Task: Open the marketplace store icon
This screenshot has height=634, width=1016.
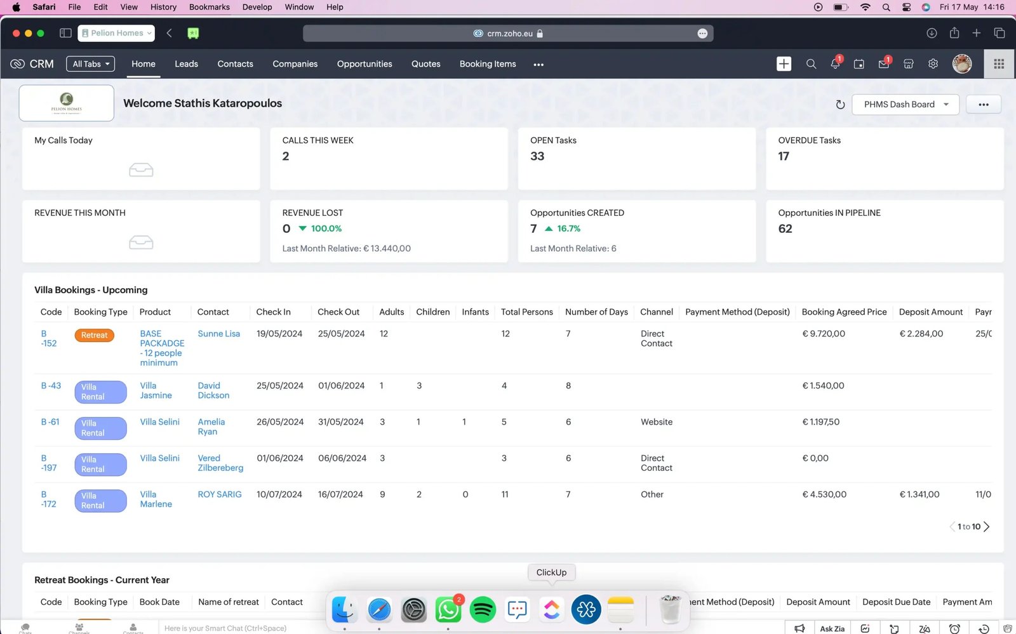Action: click(909, 64)
